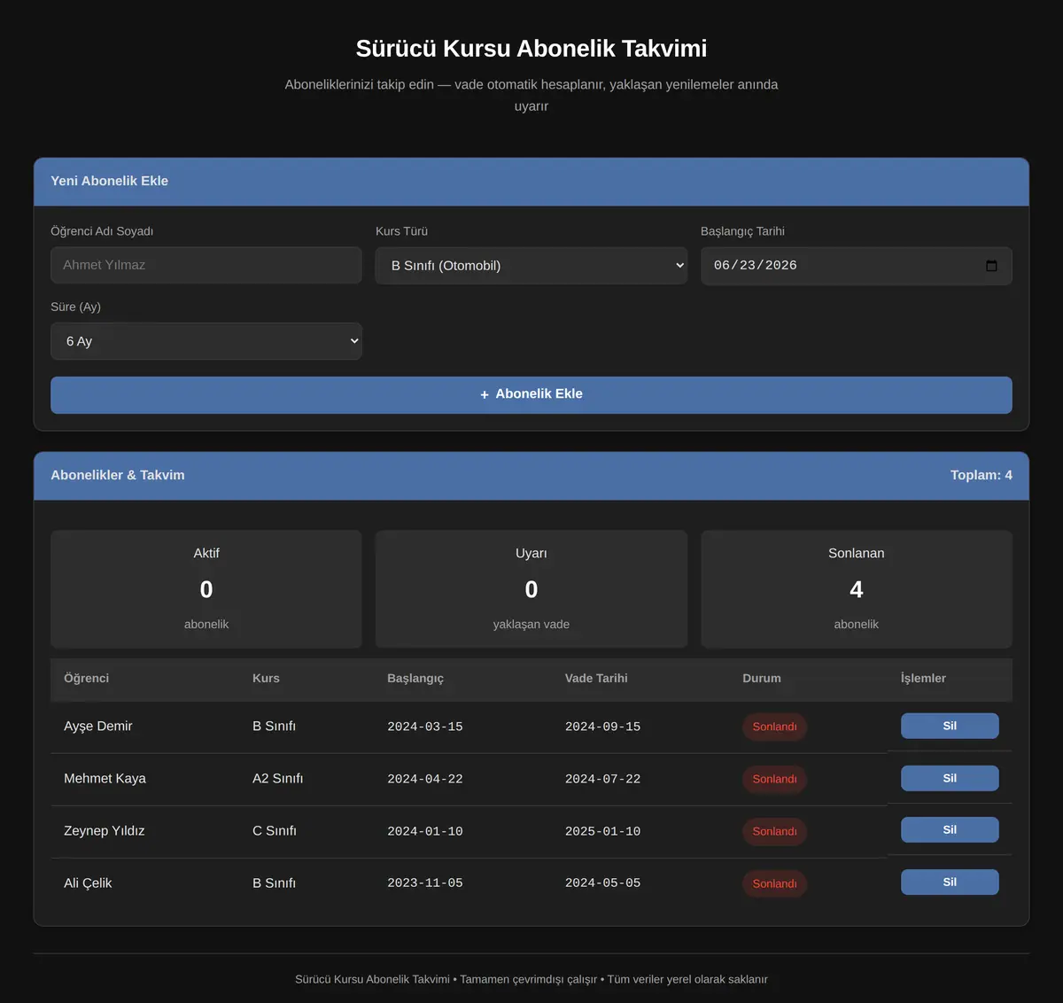Screen dimensions: 1063x1003
Task: Click the İşlemler column header
Action: [923, 678]
